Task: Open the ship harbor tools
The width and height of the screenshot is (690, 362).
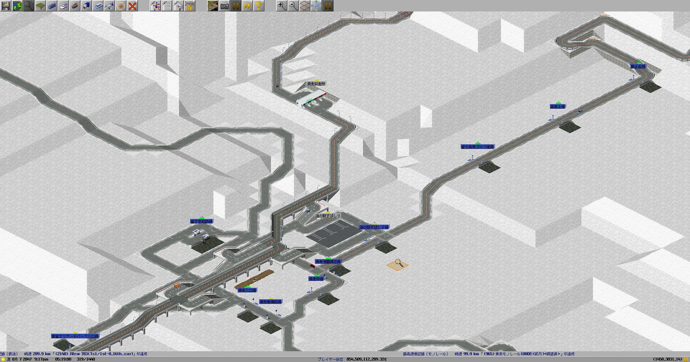Action: tap(98, 6)
